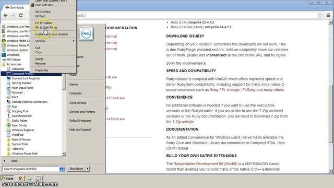
Task: Open Sound Recorder icon
Action: coord(8,116)
